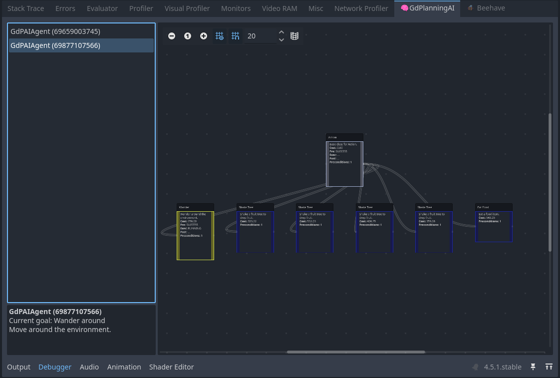Switch to the Network Profiler tab
This screenshot has height=378, width=560.
click(361, 8)
